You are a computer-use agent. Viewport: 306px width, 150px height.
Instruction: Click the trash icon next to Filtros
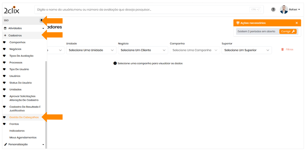click(282, 50)
